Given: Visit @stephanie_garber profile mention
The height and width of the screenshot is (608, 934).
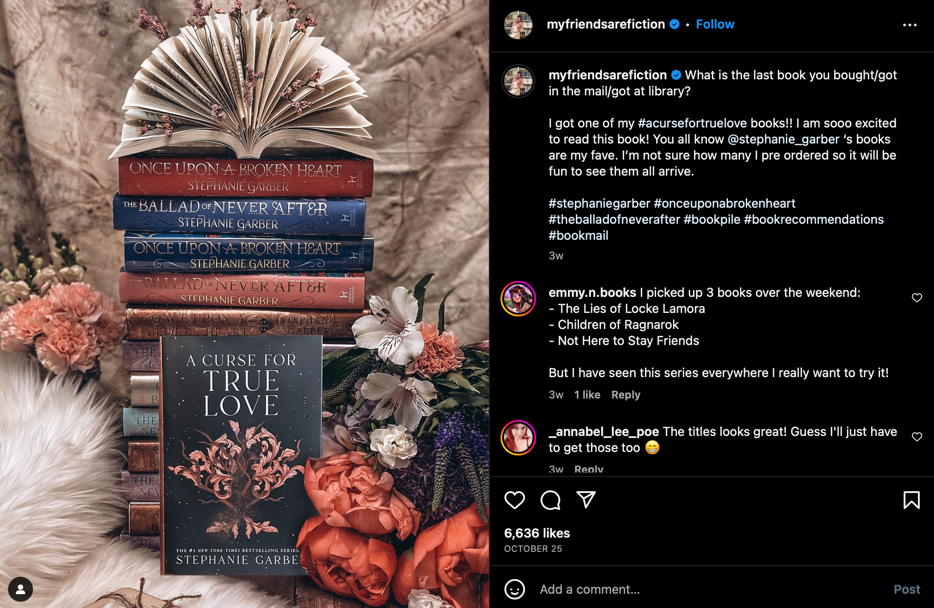Looking at the screenshot, I should 783,139.
